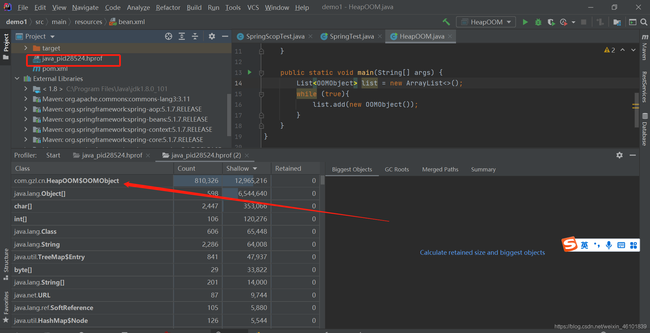This screenshot has height=333, width=650.
Task: Open the Biggest Objects tab
Action: tap(352, 169)
